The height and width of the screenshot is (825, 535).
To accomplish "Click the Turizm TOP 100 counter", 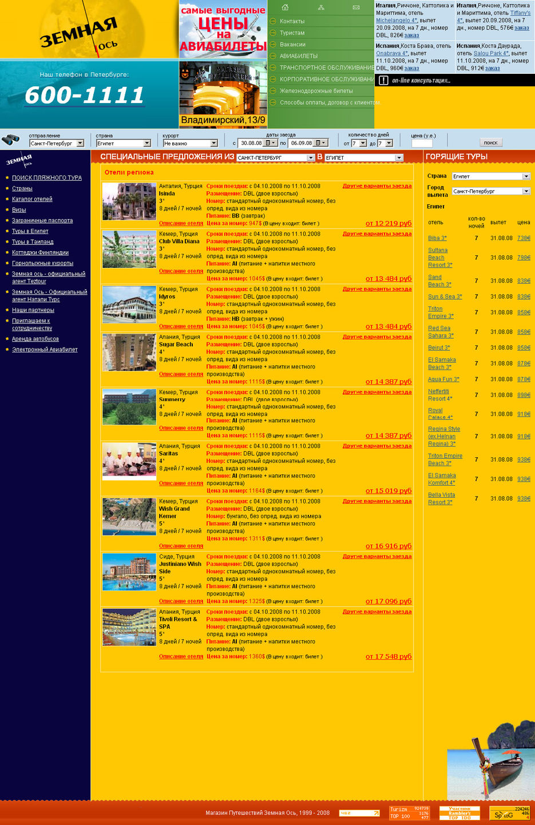I will coord(409,813).
